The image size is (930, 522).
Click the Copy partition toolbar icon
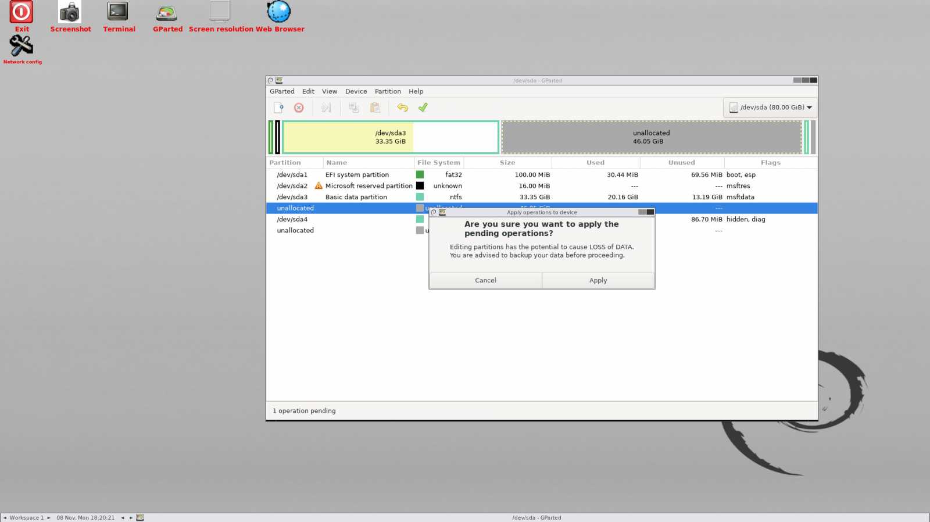(x=354, y=108)
